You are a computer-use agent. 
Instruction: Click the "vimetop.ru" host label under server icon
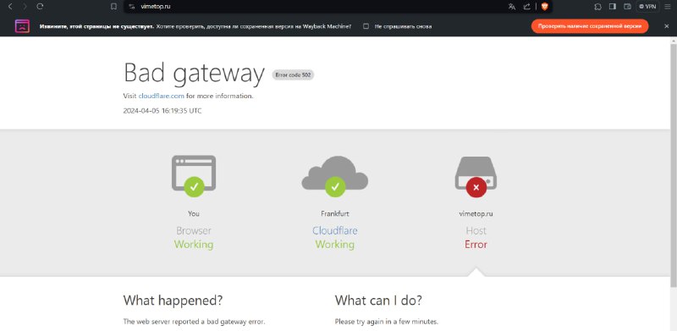[x=476, y=213]
